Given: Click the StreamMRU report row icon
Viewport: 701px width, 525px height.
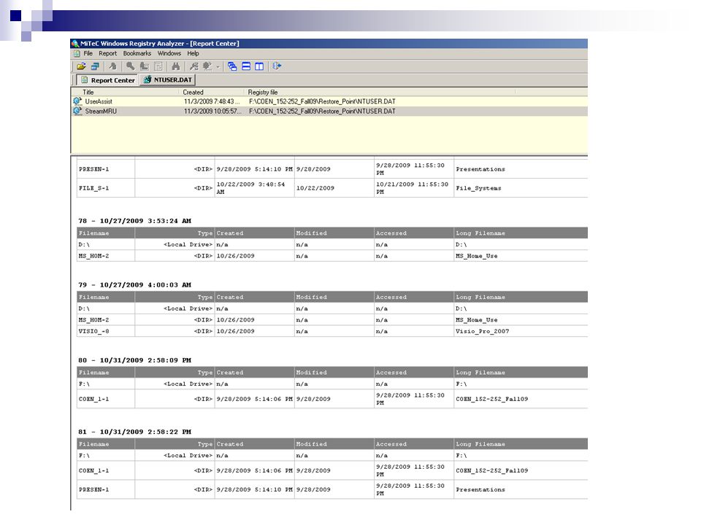Looking at the screenshot, I should pyautogui.click(x=78, y=111).
